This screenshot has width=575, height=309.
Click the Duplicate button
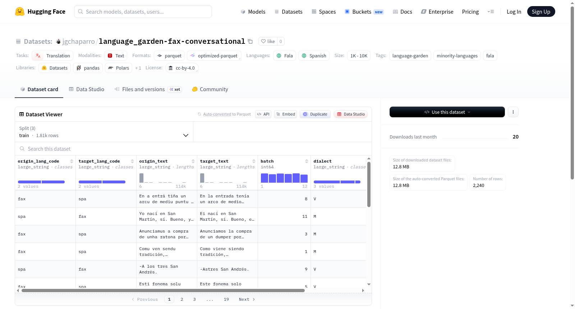315,114
